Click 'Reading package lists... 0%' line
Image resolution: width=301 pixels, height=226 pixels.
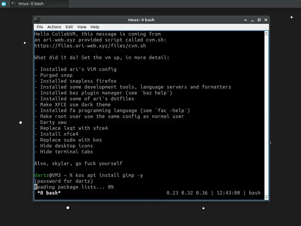click(x=74, y=187)
